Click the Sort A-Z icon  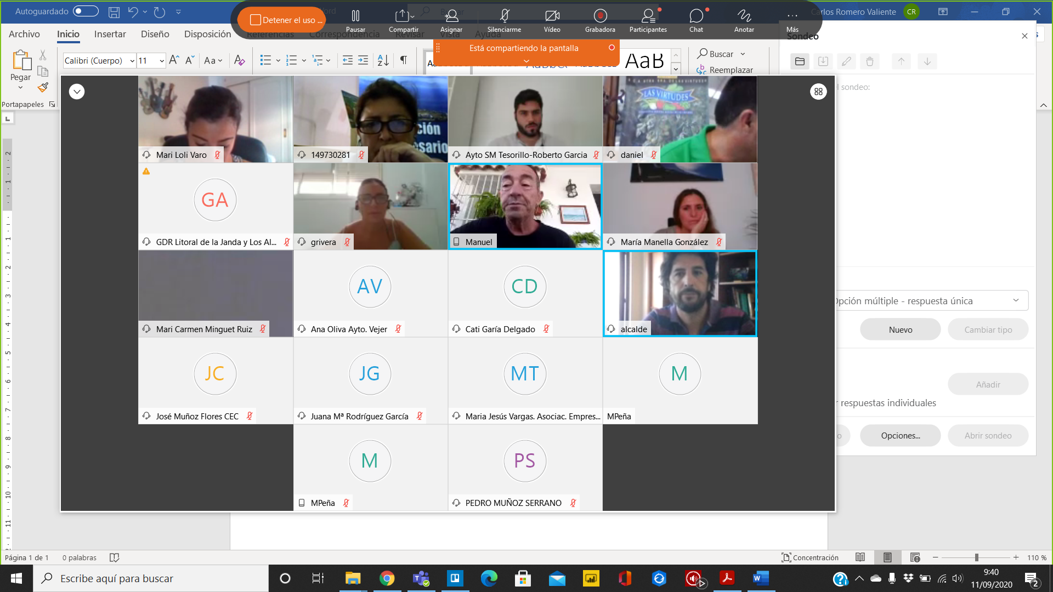pos(383,60)
